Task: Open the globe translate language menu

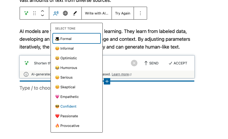Action: (x=65, y=13)
